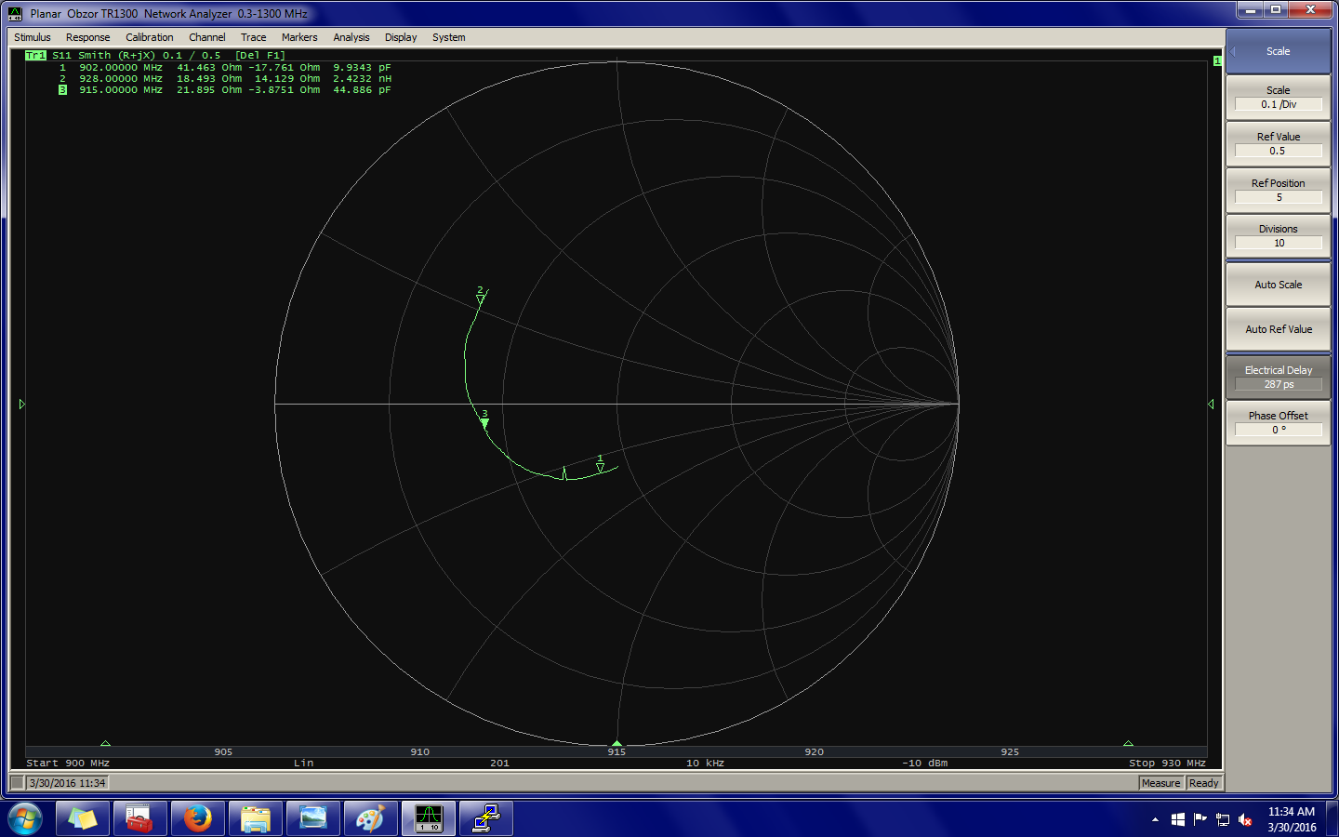Open the Stimulus menu
1339x837 pixels.
coord(33,37)
